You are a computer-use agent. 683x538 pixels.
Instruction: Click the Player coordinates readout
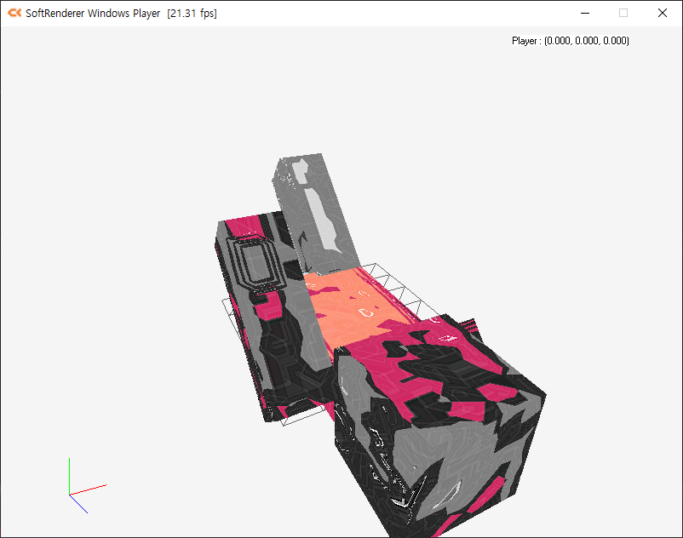[570, 41]
